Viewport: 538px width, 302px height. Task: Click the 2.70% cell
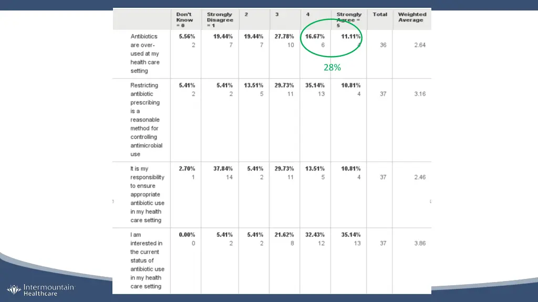(x=187, y=168)
